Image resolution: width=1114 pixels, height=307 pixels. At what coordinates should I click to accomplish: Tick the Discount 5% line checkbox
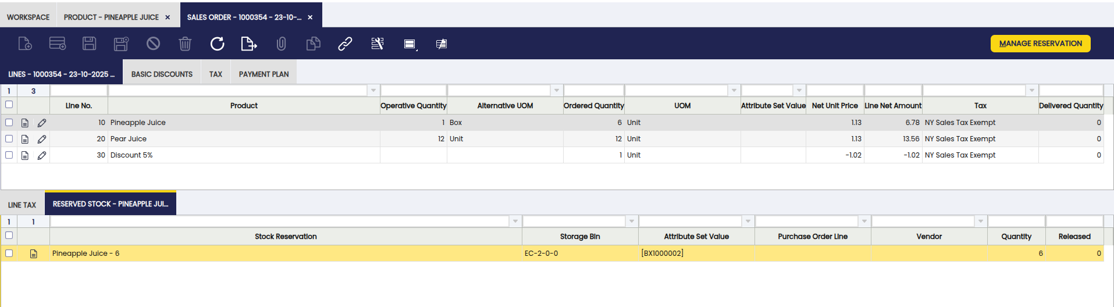pyautogui.click(x=9, y=155)
